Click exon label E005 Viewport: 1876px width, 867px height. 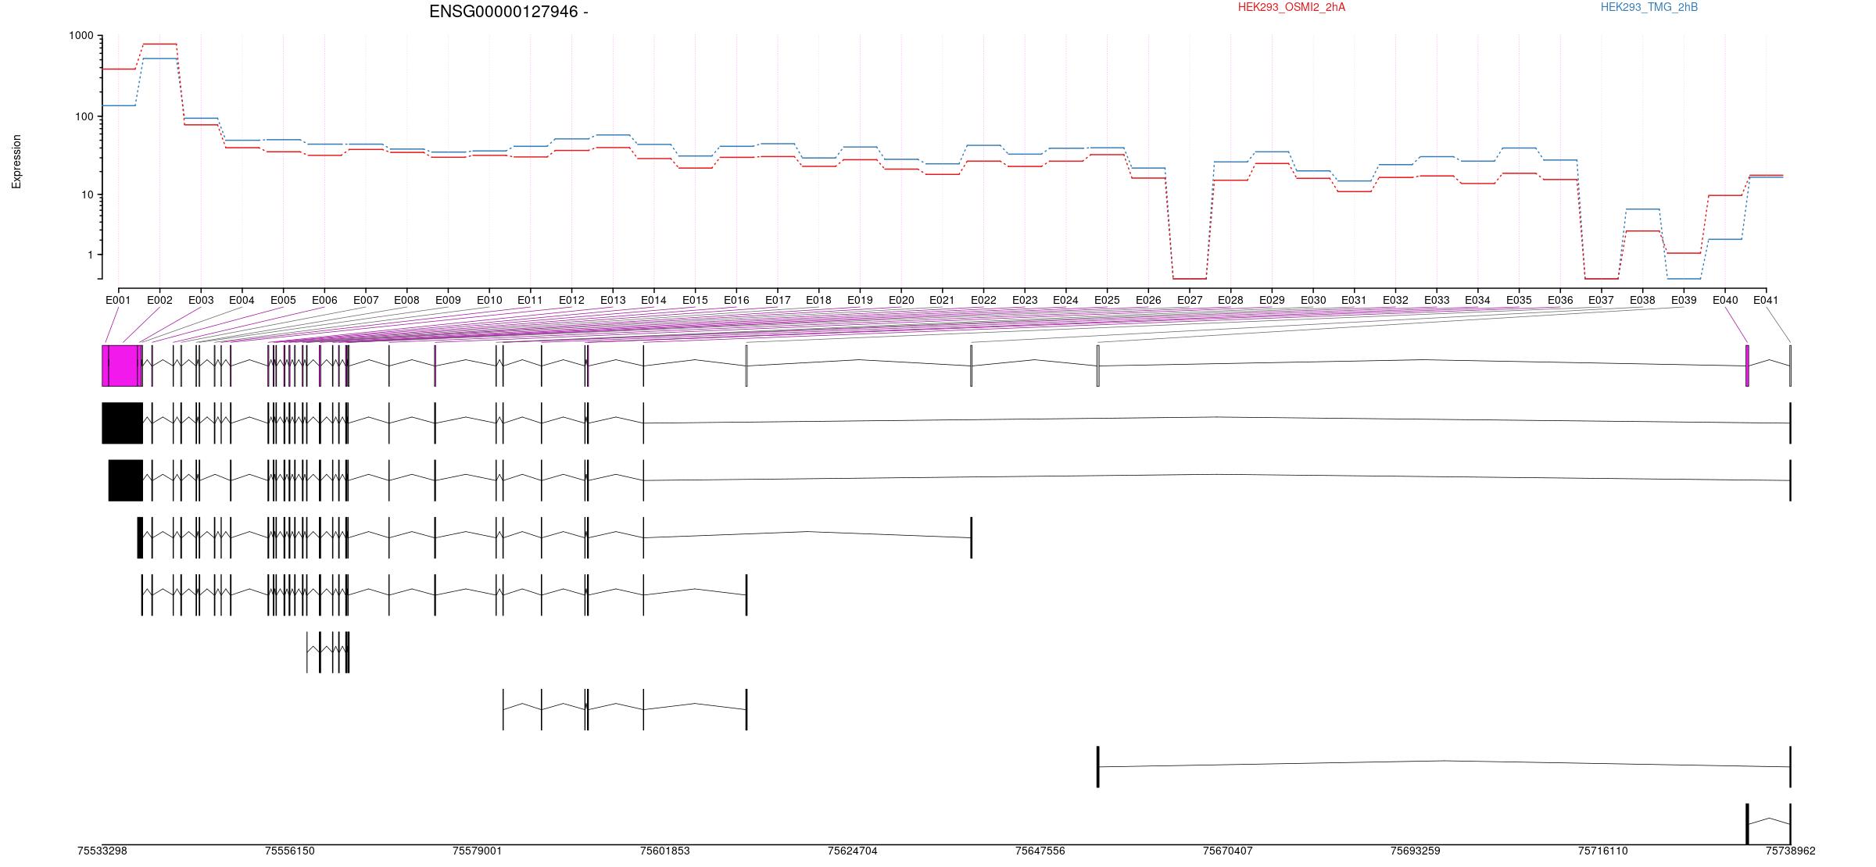[283, 300]
